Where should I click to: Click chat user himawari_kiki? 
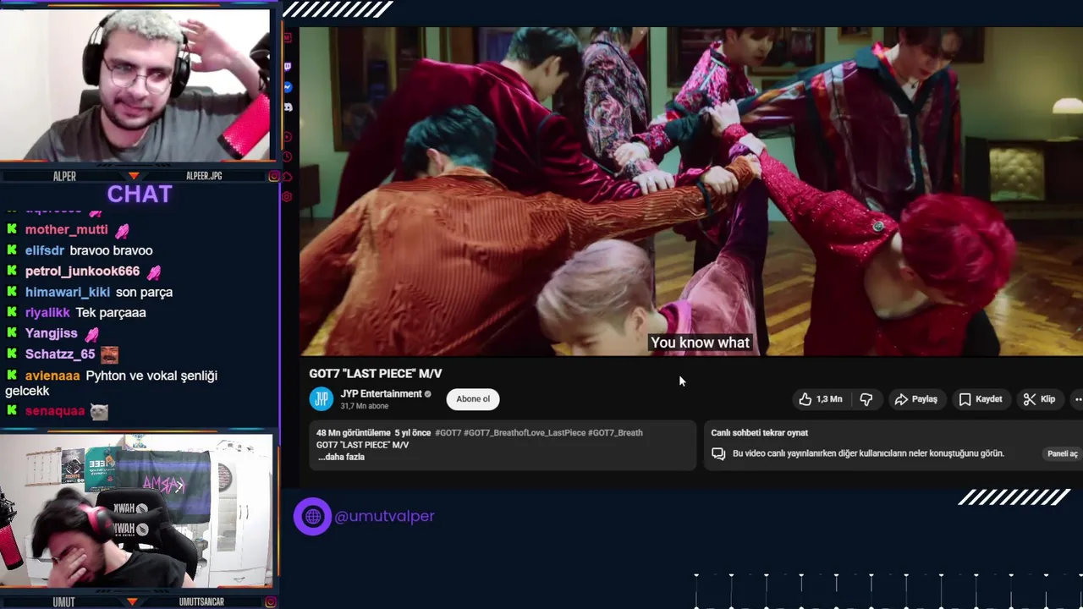tap(68, 292)
